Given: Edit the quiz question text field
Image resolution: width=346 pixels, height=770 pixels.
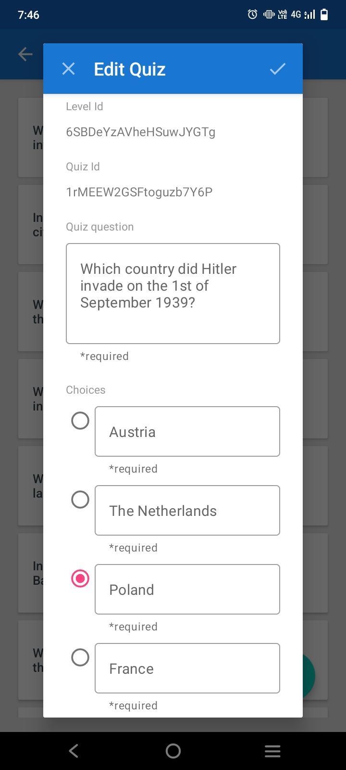Looking at the screenshot, I should click(x=173, y=294).
